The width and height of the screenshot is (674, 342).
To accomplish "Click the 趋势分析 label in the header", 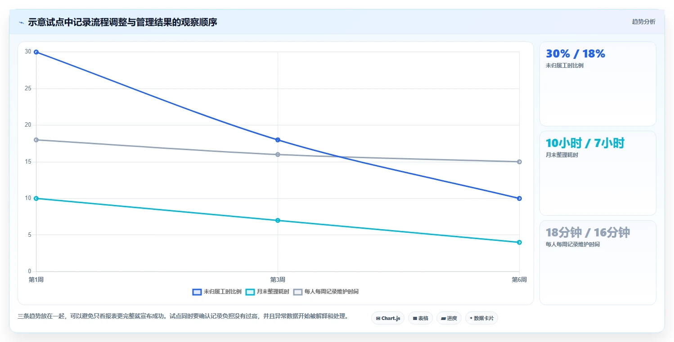I will click(x=643, y=22).
